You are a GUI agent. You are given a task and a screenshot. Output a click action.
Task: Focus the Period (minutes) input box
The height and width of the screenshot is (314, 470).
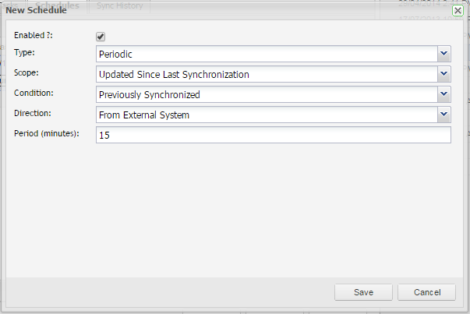pos(273,135)
